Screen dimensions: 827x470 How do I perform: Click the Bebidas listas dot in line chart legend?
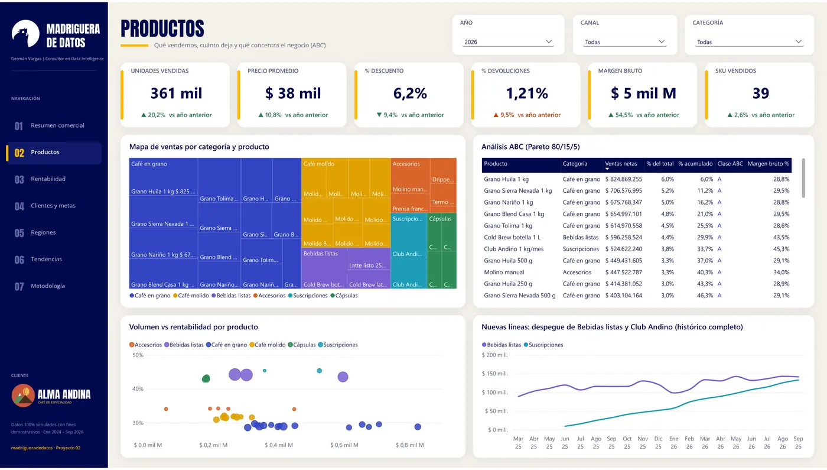(484, 345)
